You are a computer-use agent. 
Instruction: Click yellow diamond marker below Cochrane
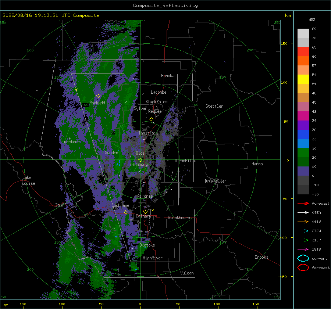coord(126,212)
